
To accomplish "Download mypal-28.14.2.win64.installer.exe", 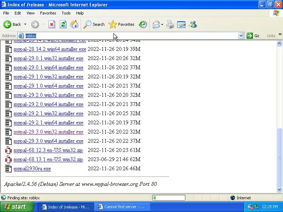I will coord(50,49).
